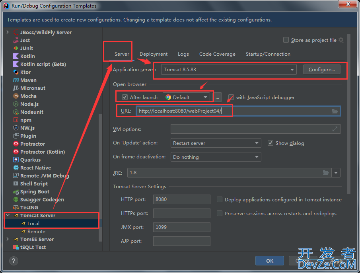
Task: Click the Node.js icon
Action: [x=16, y=104]
